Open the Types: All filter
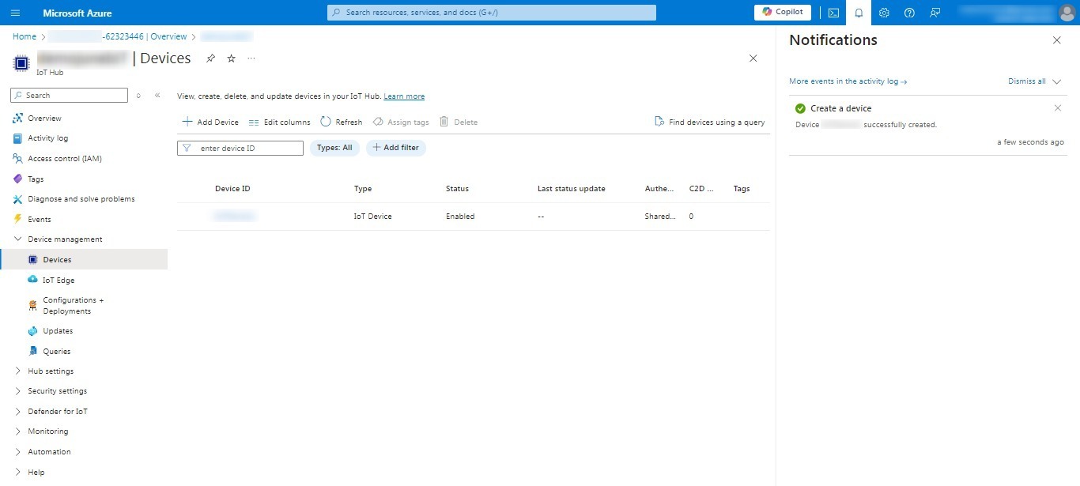This screenshot has height=486, width=1080. (334, 148)
